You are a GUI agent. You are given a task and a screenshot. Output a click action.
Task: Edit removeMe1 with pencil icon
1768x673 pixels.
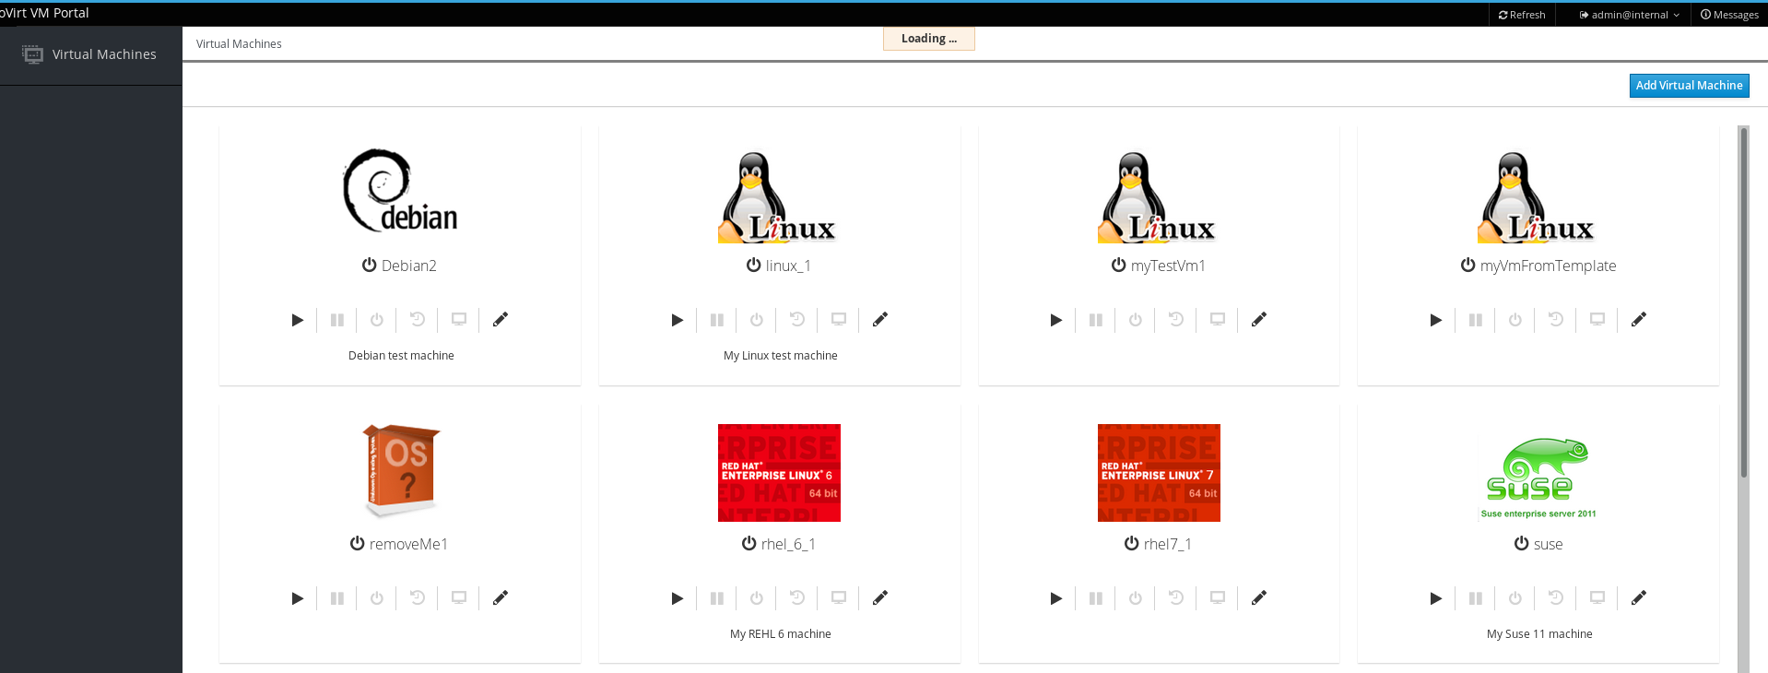click(x=501, y=598)
